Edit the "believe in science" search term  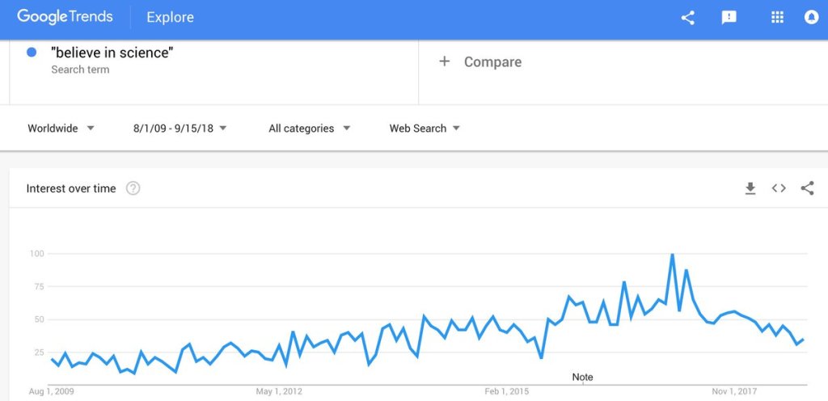(x=112, y=53)
